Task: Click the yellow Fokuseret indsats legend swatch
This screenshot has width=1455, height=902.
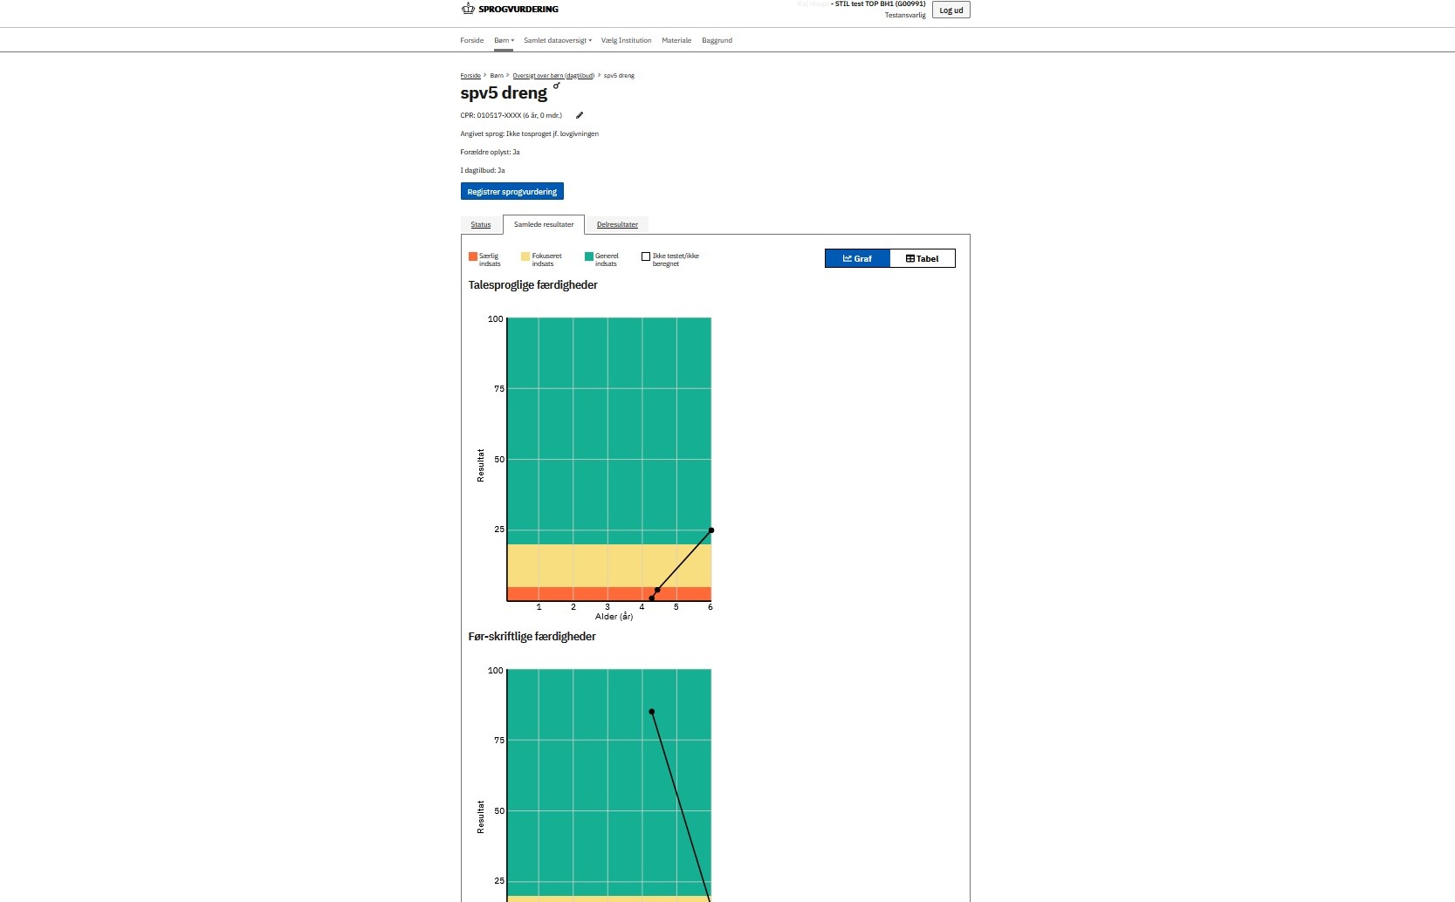Action: click(525, 256)
